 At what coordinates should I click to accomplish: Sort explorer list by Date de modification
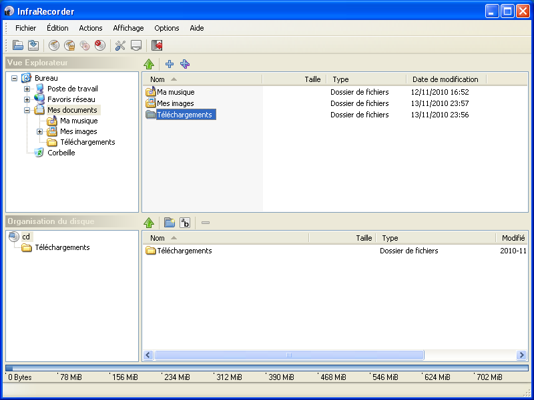point(445,79)
